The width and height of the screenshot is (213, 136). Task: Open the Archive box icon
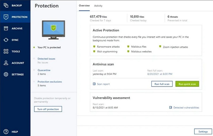(6, 28)
